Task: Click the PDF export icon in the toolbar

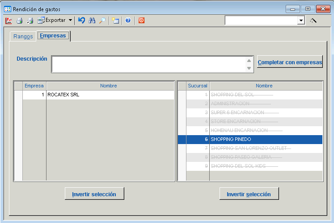Action: (x=8, y=21)
